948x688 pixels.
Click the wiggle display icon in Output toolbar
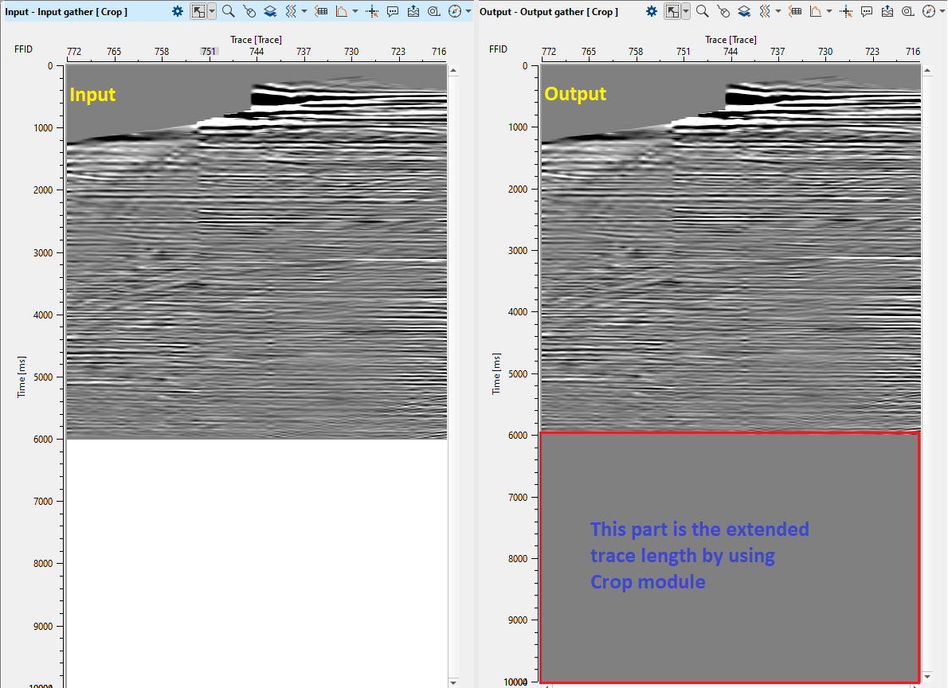(x=765, y=11)
